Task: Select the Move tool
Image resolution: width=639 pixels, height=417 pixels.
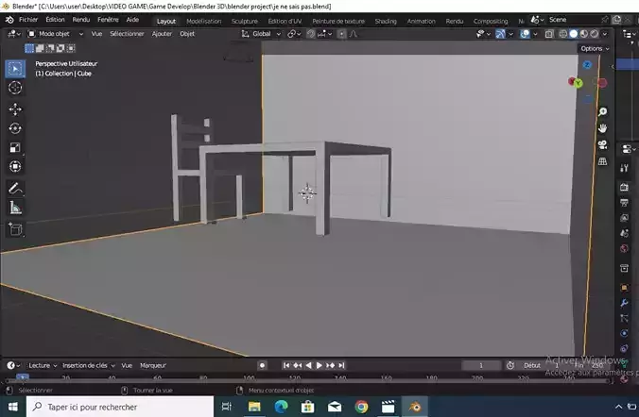Action: 15,109
